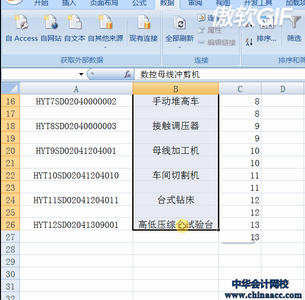
Task: Select row 30 header
Action: (x=10, y=274)
